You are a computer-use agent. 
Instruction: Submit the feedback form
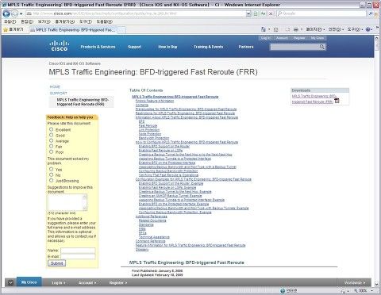point(56,263)
